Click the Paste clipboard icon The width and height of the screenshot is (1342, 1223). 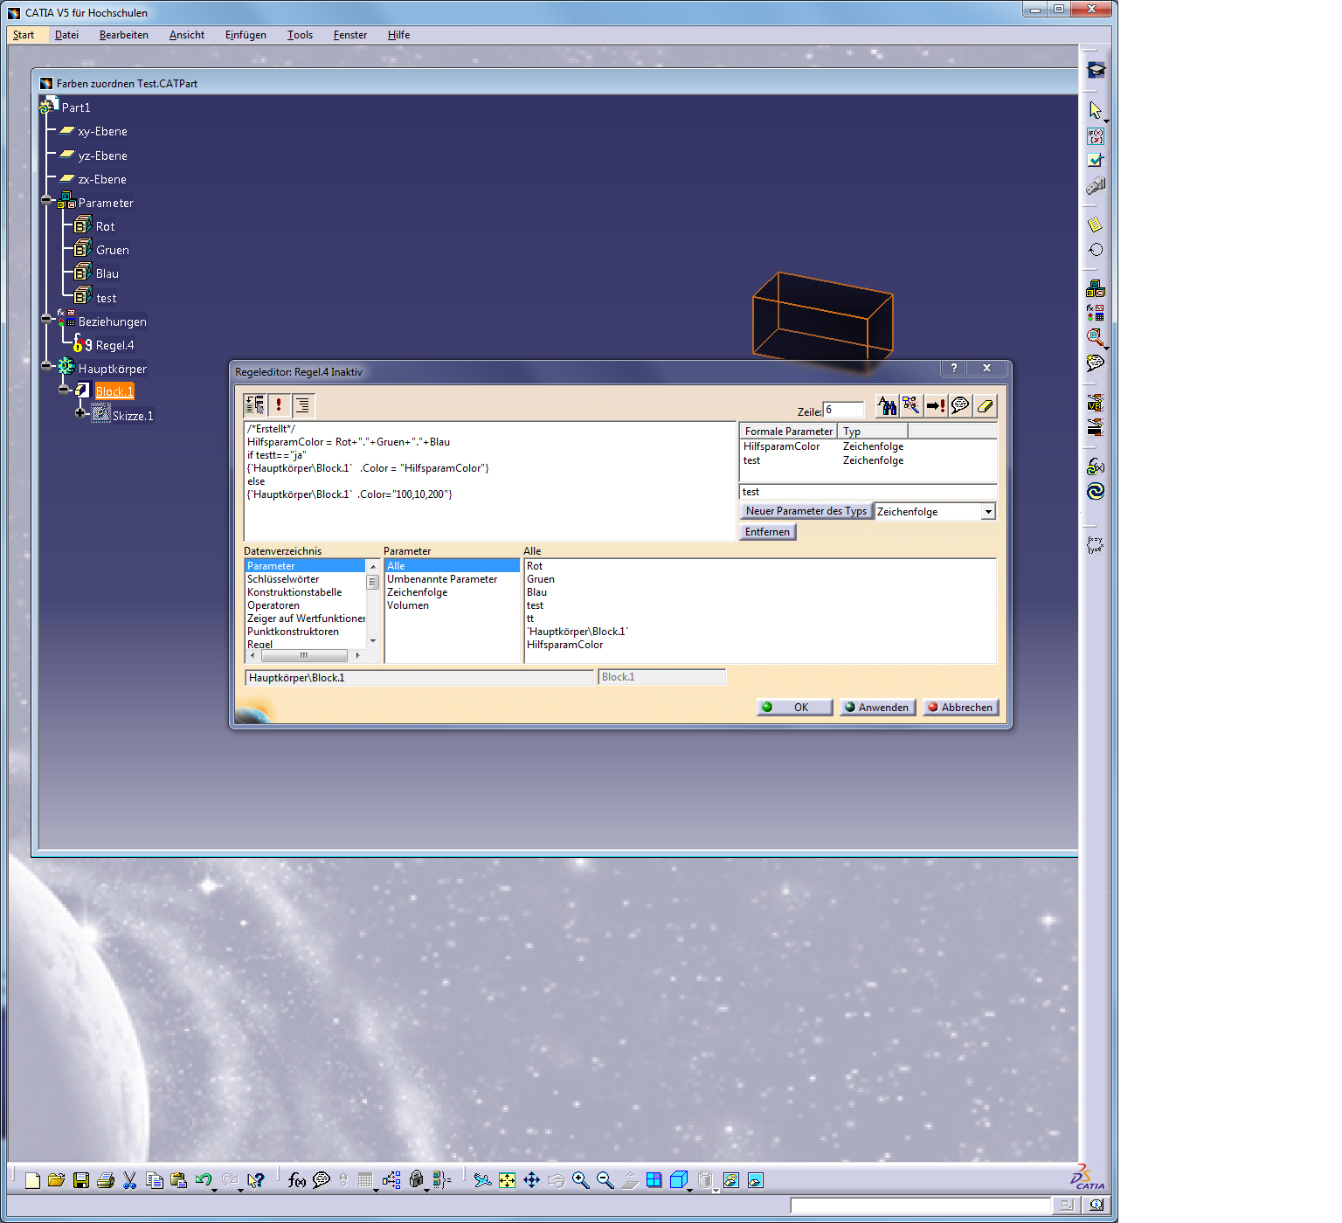pyautogui.click(x=179, y=1180)
